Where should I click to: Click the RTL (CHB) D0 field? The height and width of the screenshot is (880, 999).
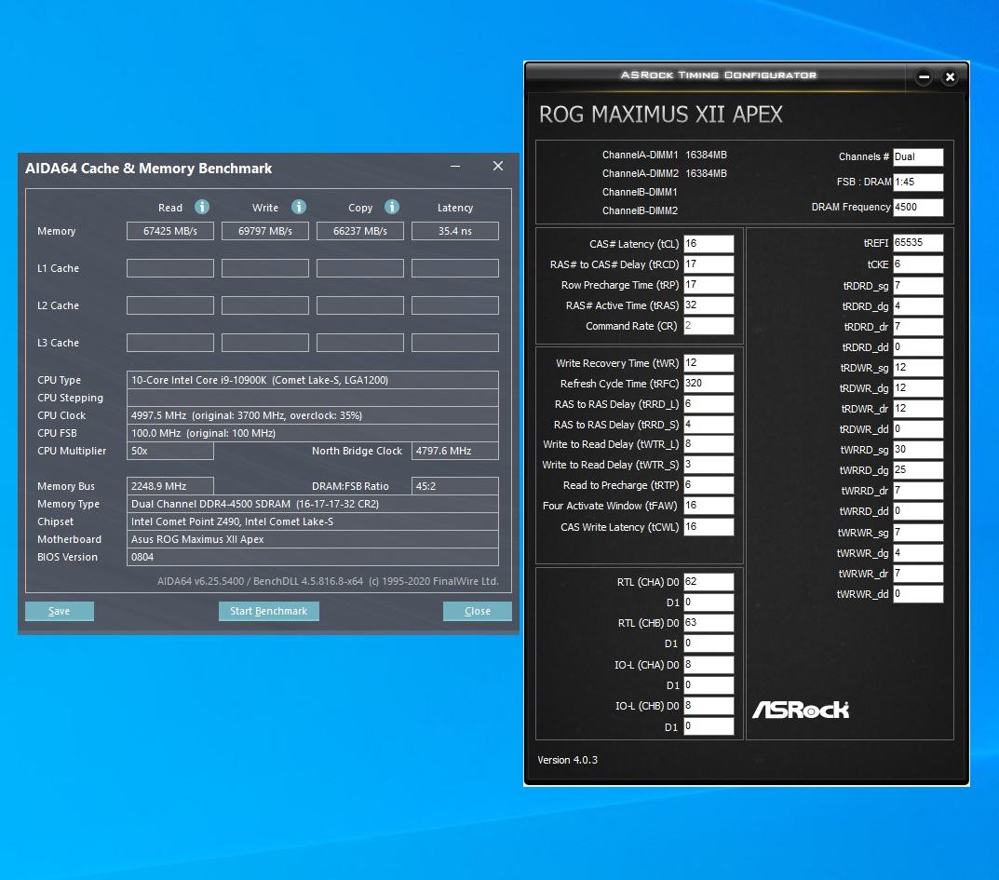[709, 623]
